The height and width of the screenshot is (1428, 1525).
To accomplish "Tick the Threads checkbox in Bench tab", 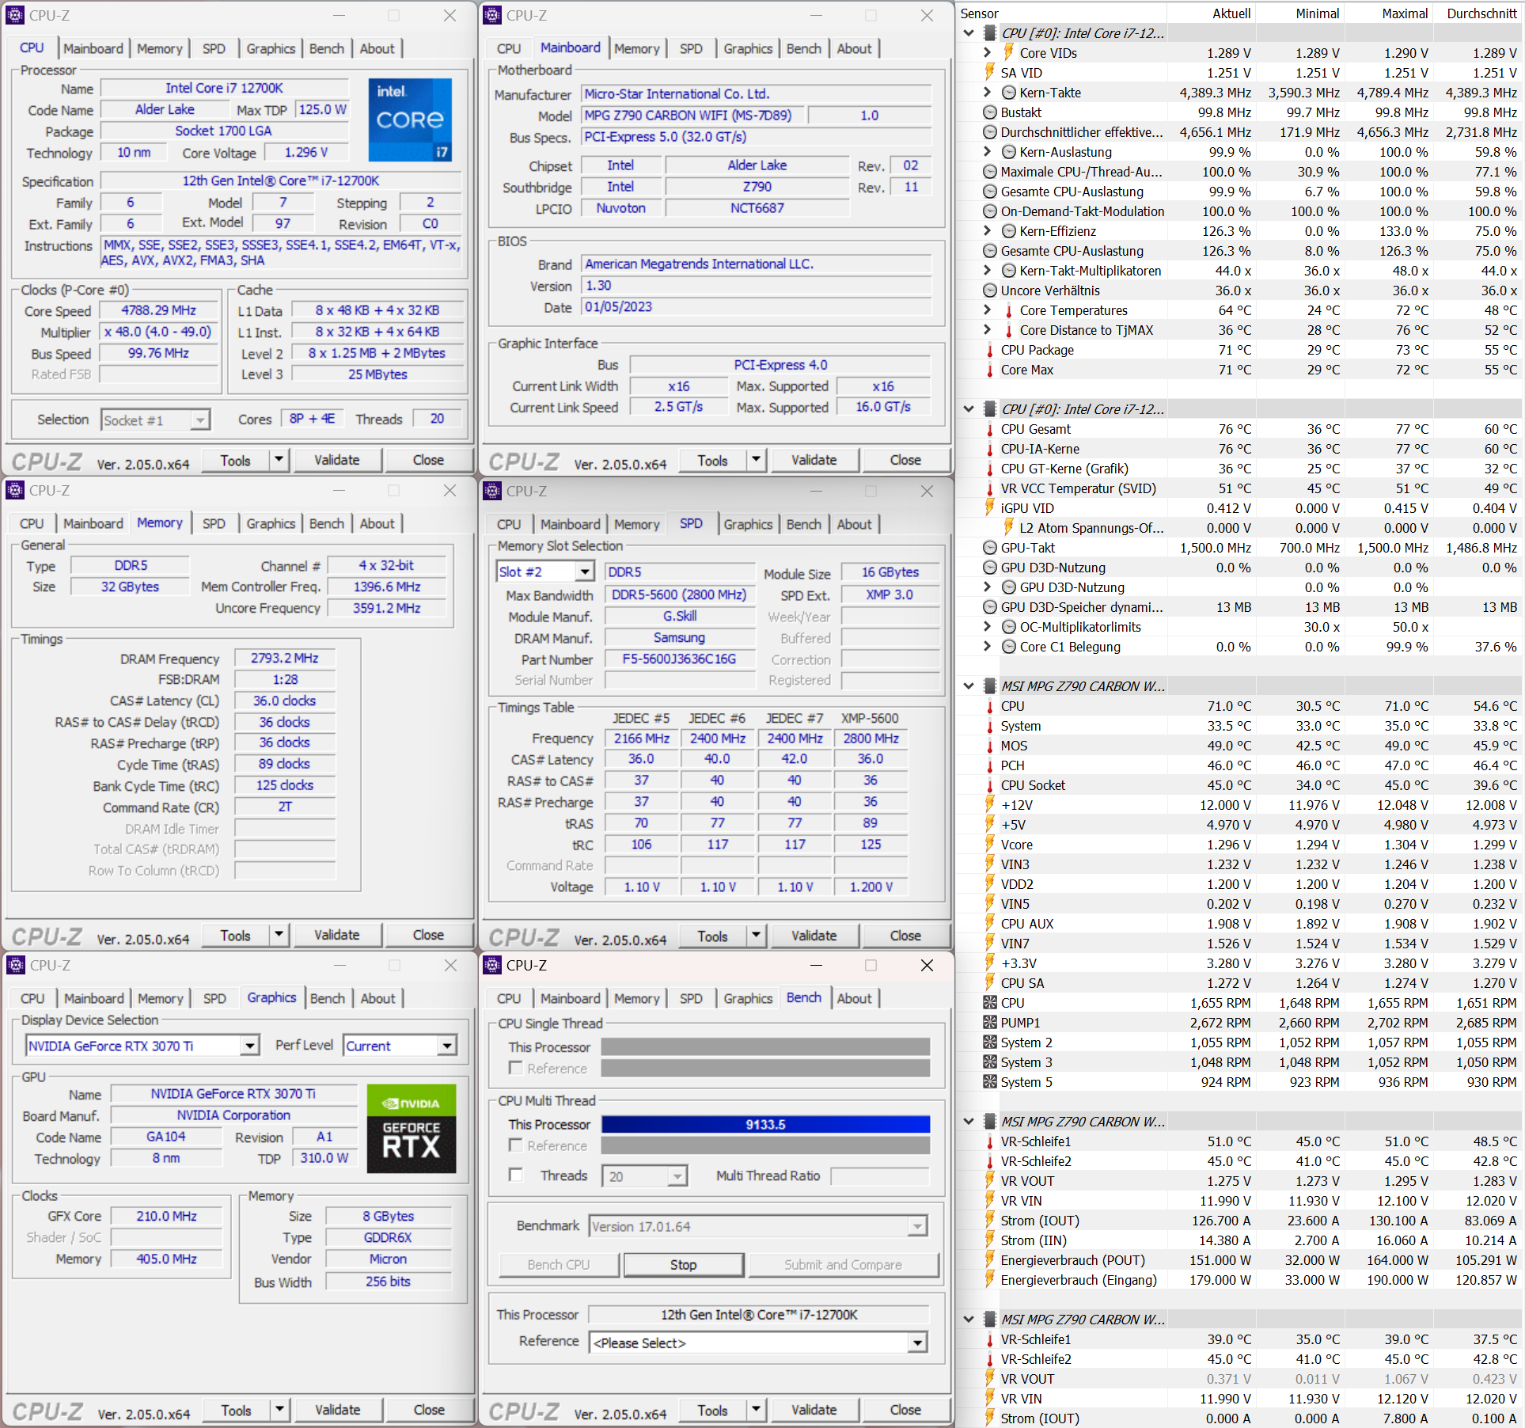I will 516,1175.
